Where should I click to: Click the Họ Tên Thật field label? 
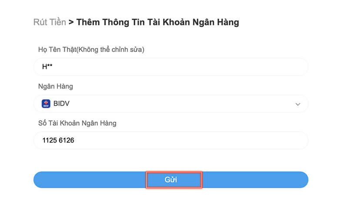(57, 50)
